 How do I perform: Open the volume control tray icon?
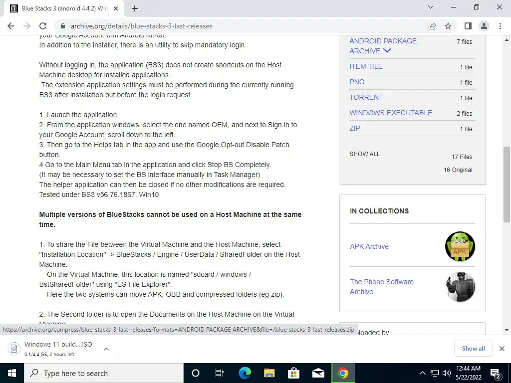click(446, 373)
